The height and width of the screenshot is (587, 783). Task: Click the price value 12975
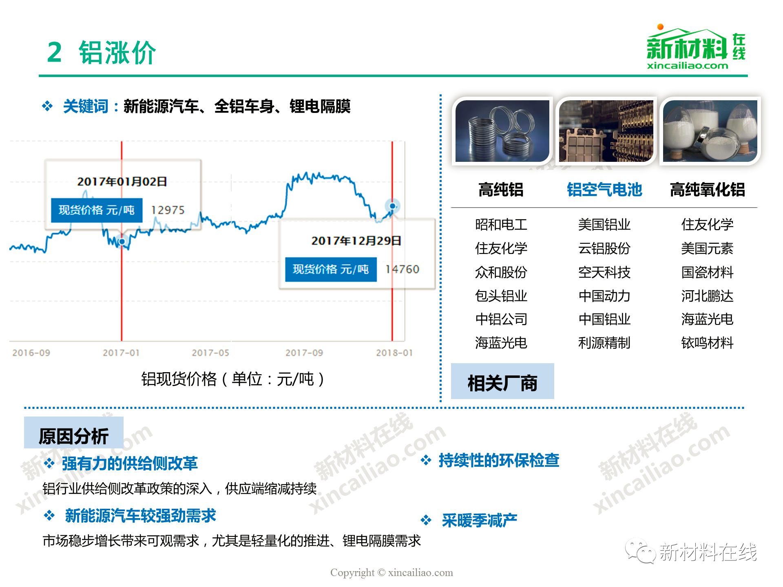click(168, 210)
